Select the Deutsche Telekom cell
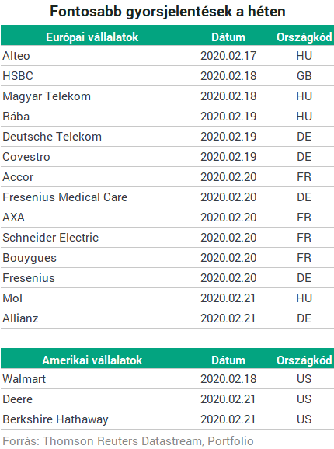 tap(52, 137)
